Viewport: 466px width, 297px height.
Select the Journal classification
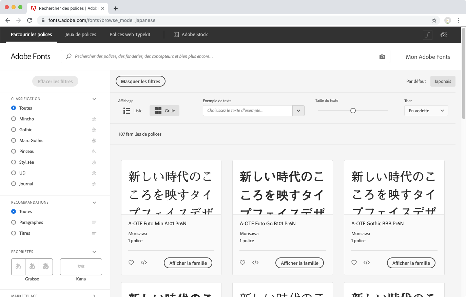[14, 184]
